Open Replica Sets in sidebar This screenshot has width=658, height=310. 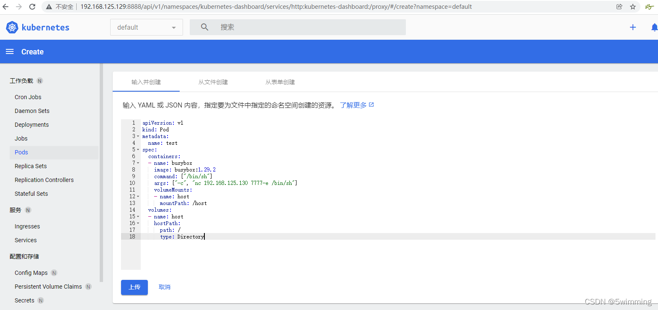pyautogui.click(x=31, y=166)
